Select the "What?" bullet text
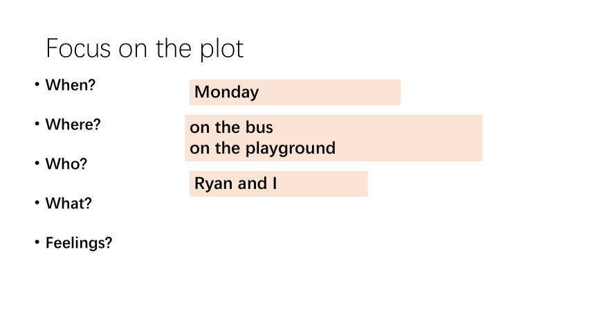 click(68, 203)
